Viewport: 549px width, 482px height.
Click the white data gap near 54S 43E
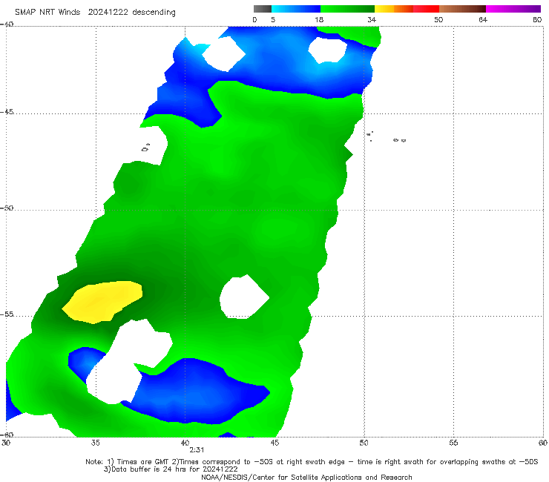click(x=244, y=297)
